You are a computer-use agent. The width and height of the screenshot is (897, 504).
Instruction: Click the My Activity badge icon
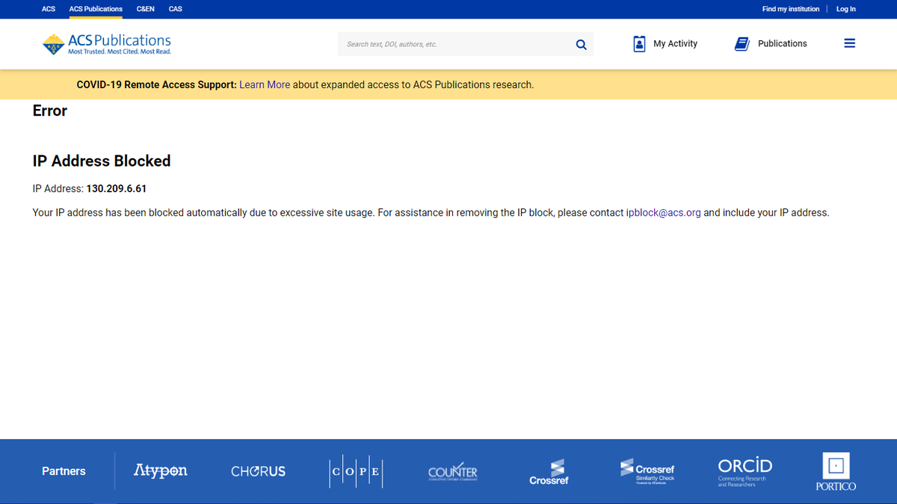point(639,43)
